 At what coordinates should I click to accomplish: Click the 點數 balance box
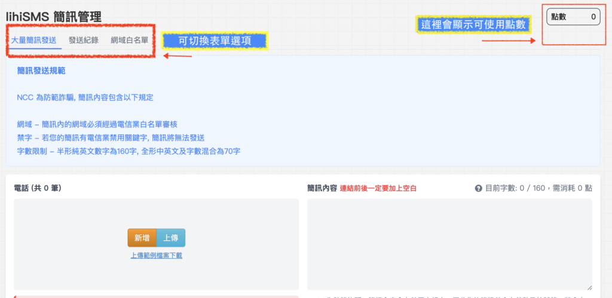pos(573,17)
